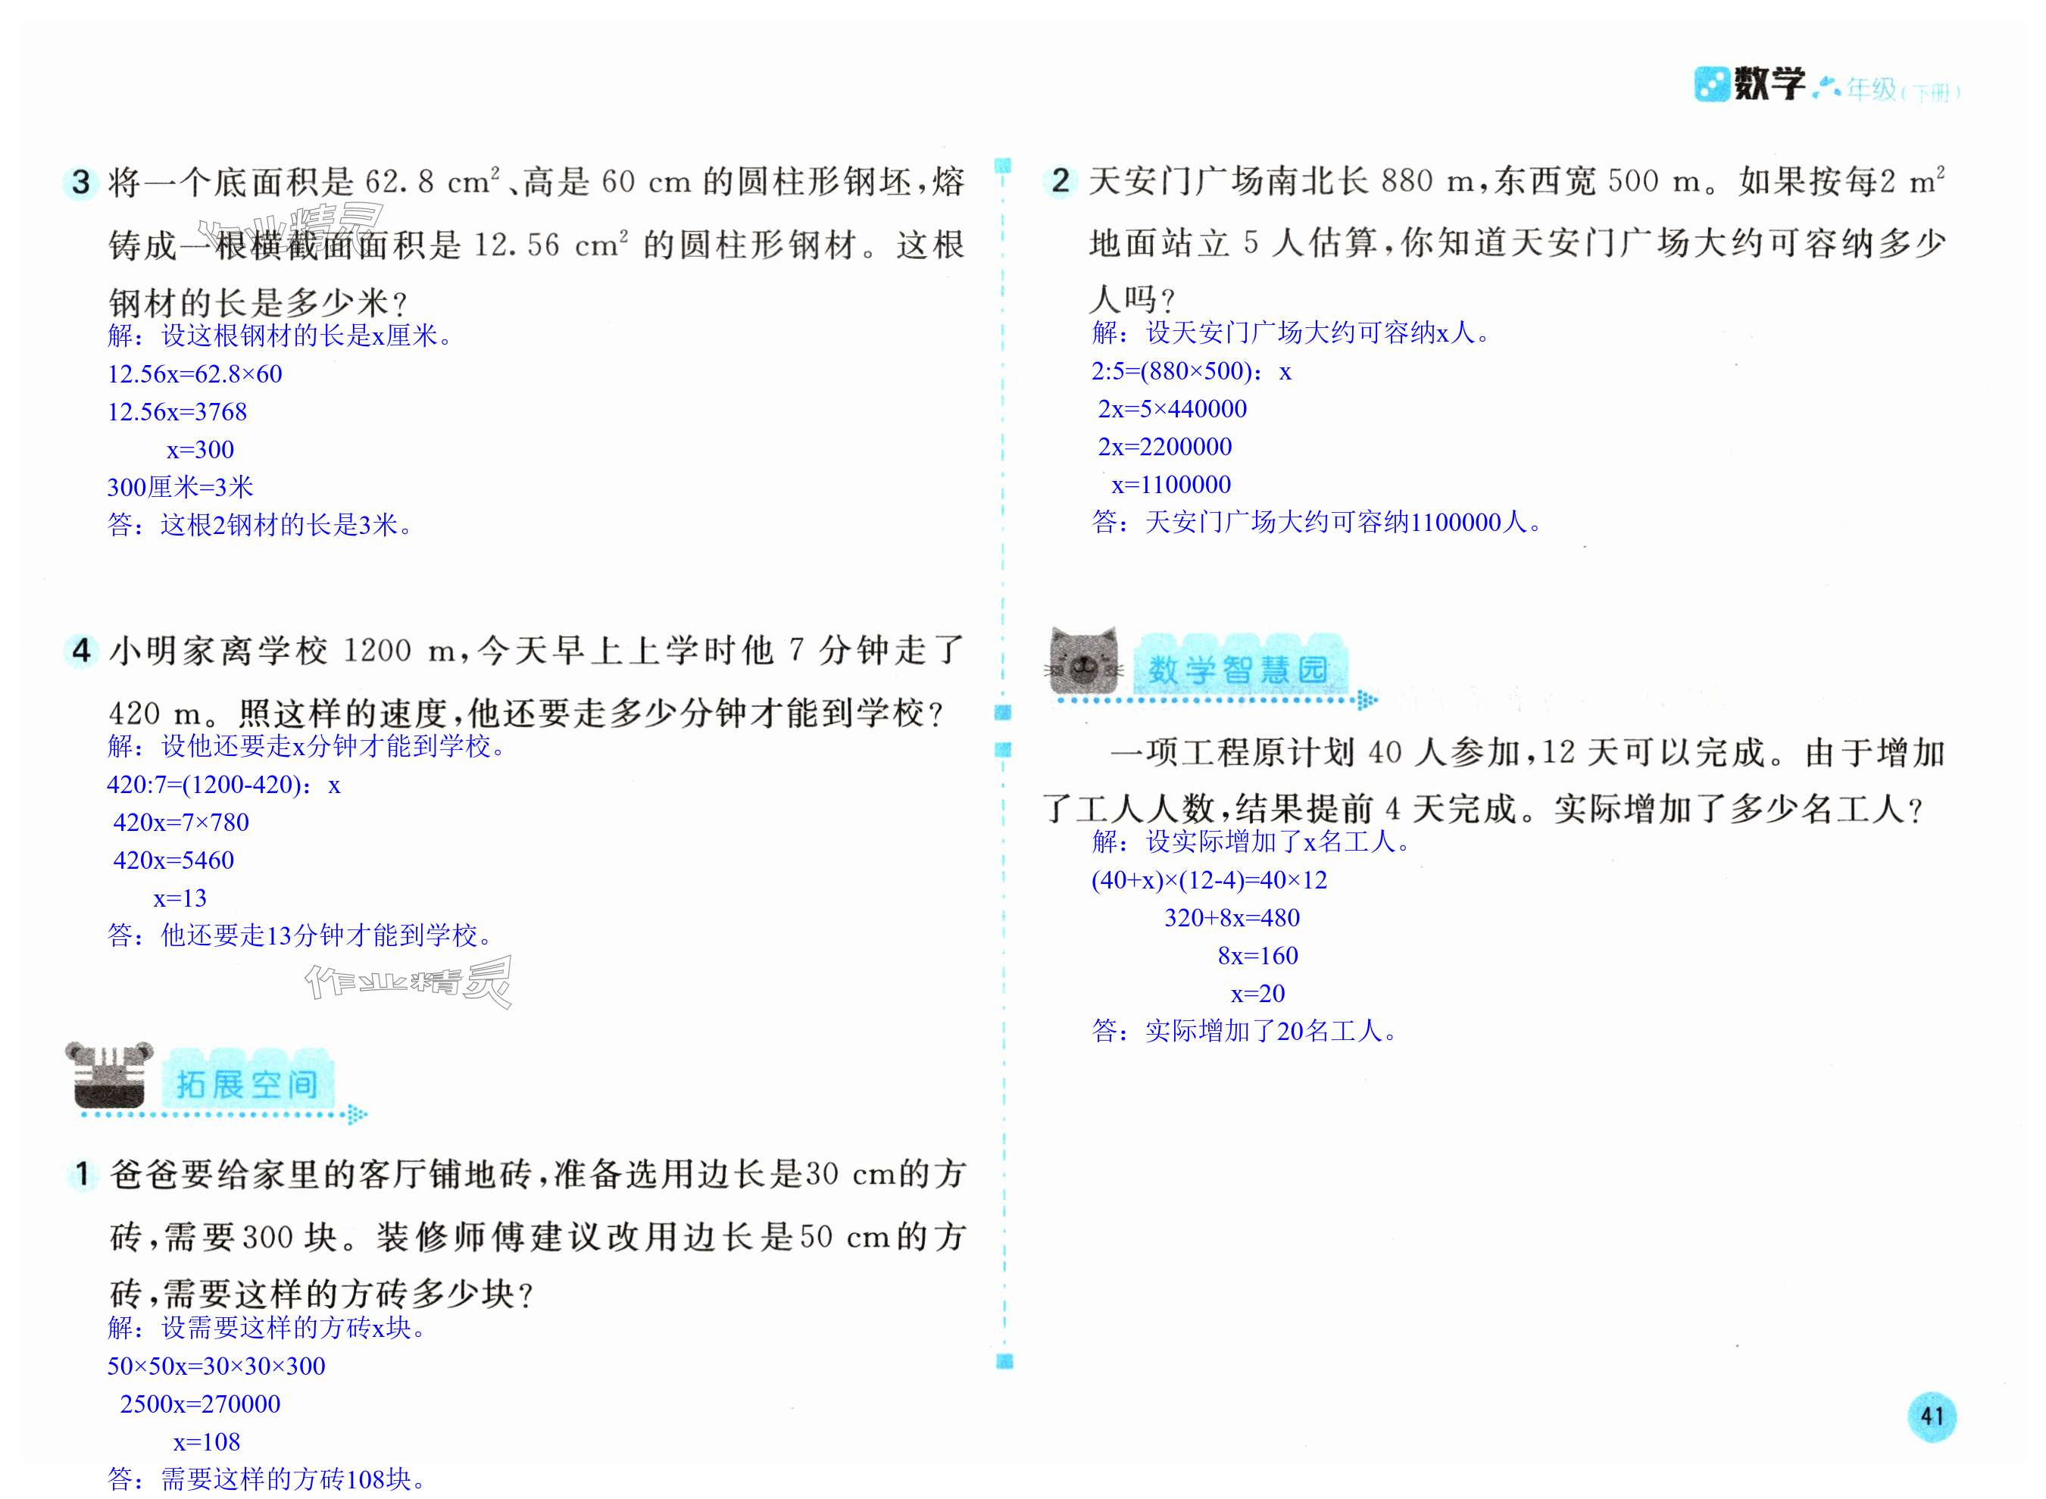Click the answer text 300厘米=3米
The height and width of the screenshot is (1499, 2046).
click(180, 487)
